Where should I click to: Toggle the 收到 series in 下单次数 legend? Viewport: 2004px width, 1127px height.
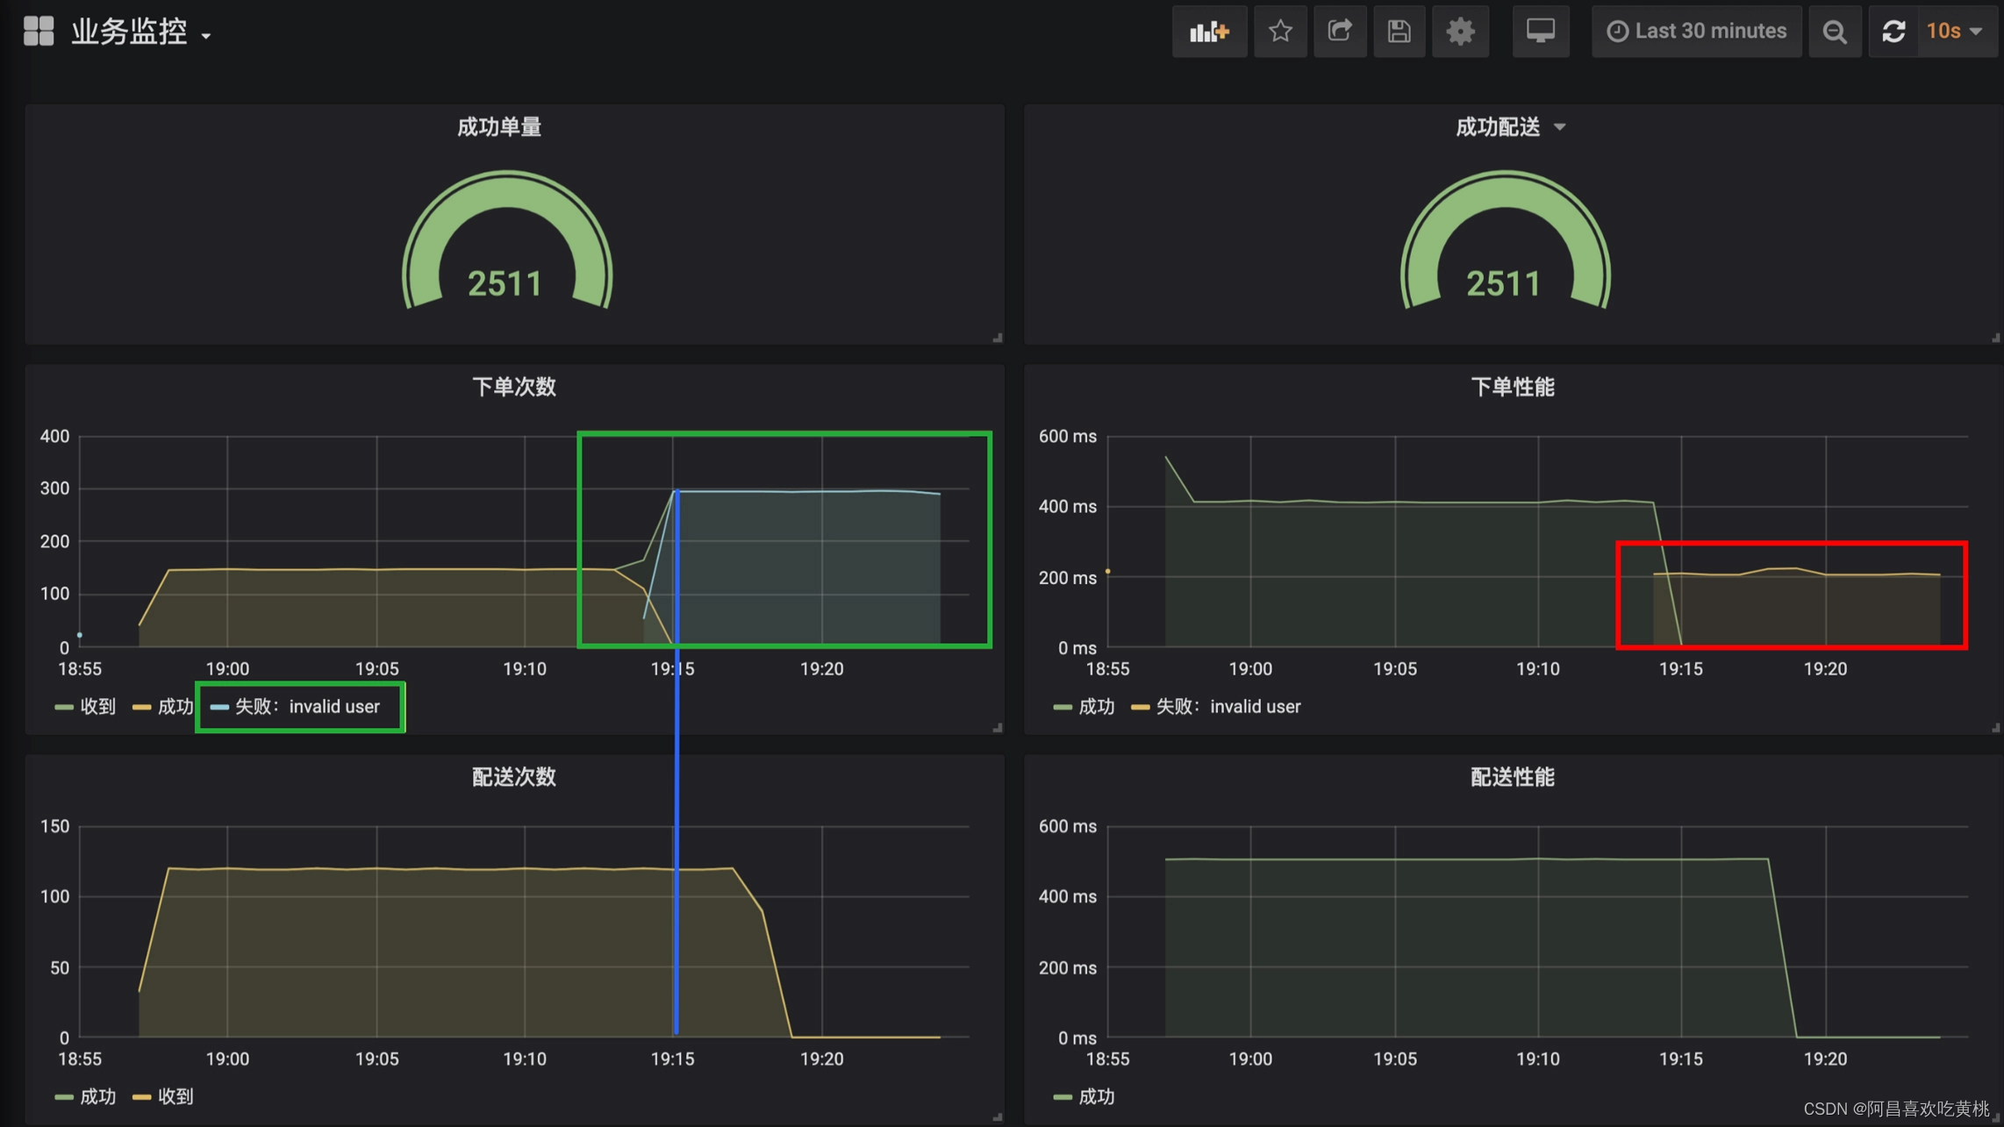[x=98, y=707]
